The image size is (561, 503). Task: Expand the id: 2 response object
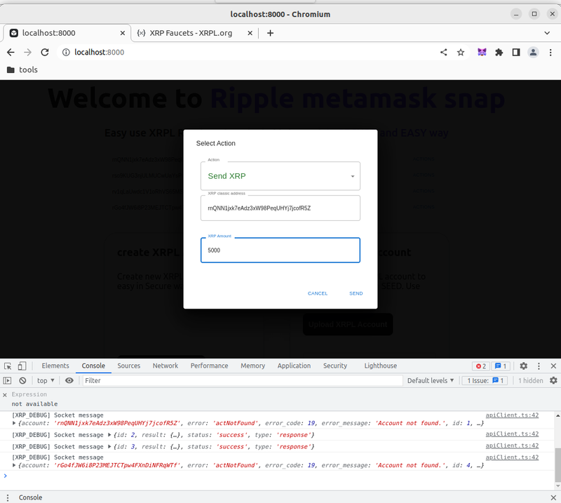[x=110, y=435]
